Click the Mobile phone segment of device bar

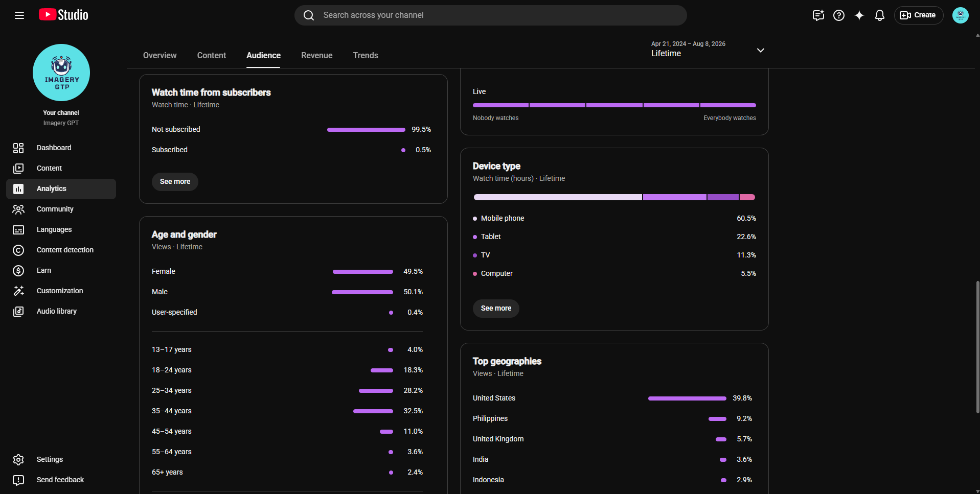click(558, 197)
